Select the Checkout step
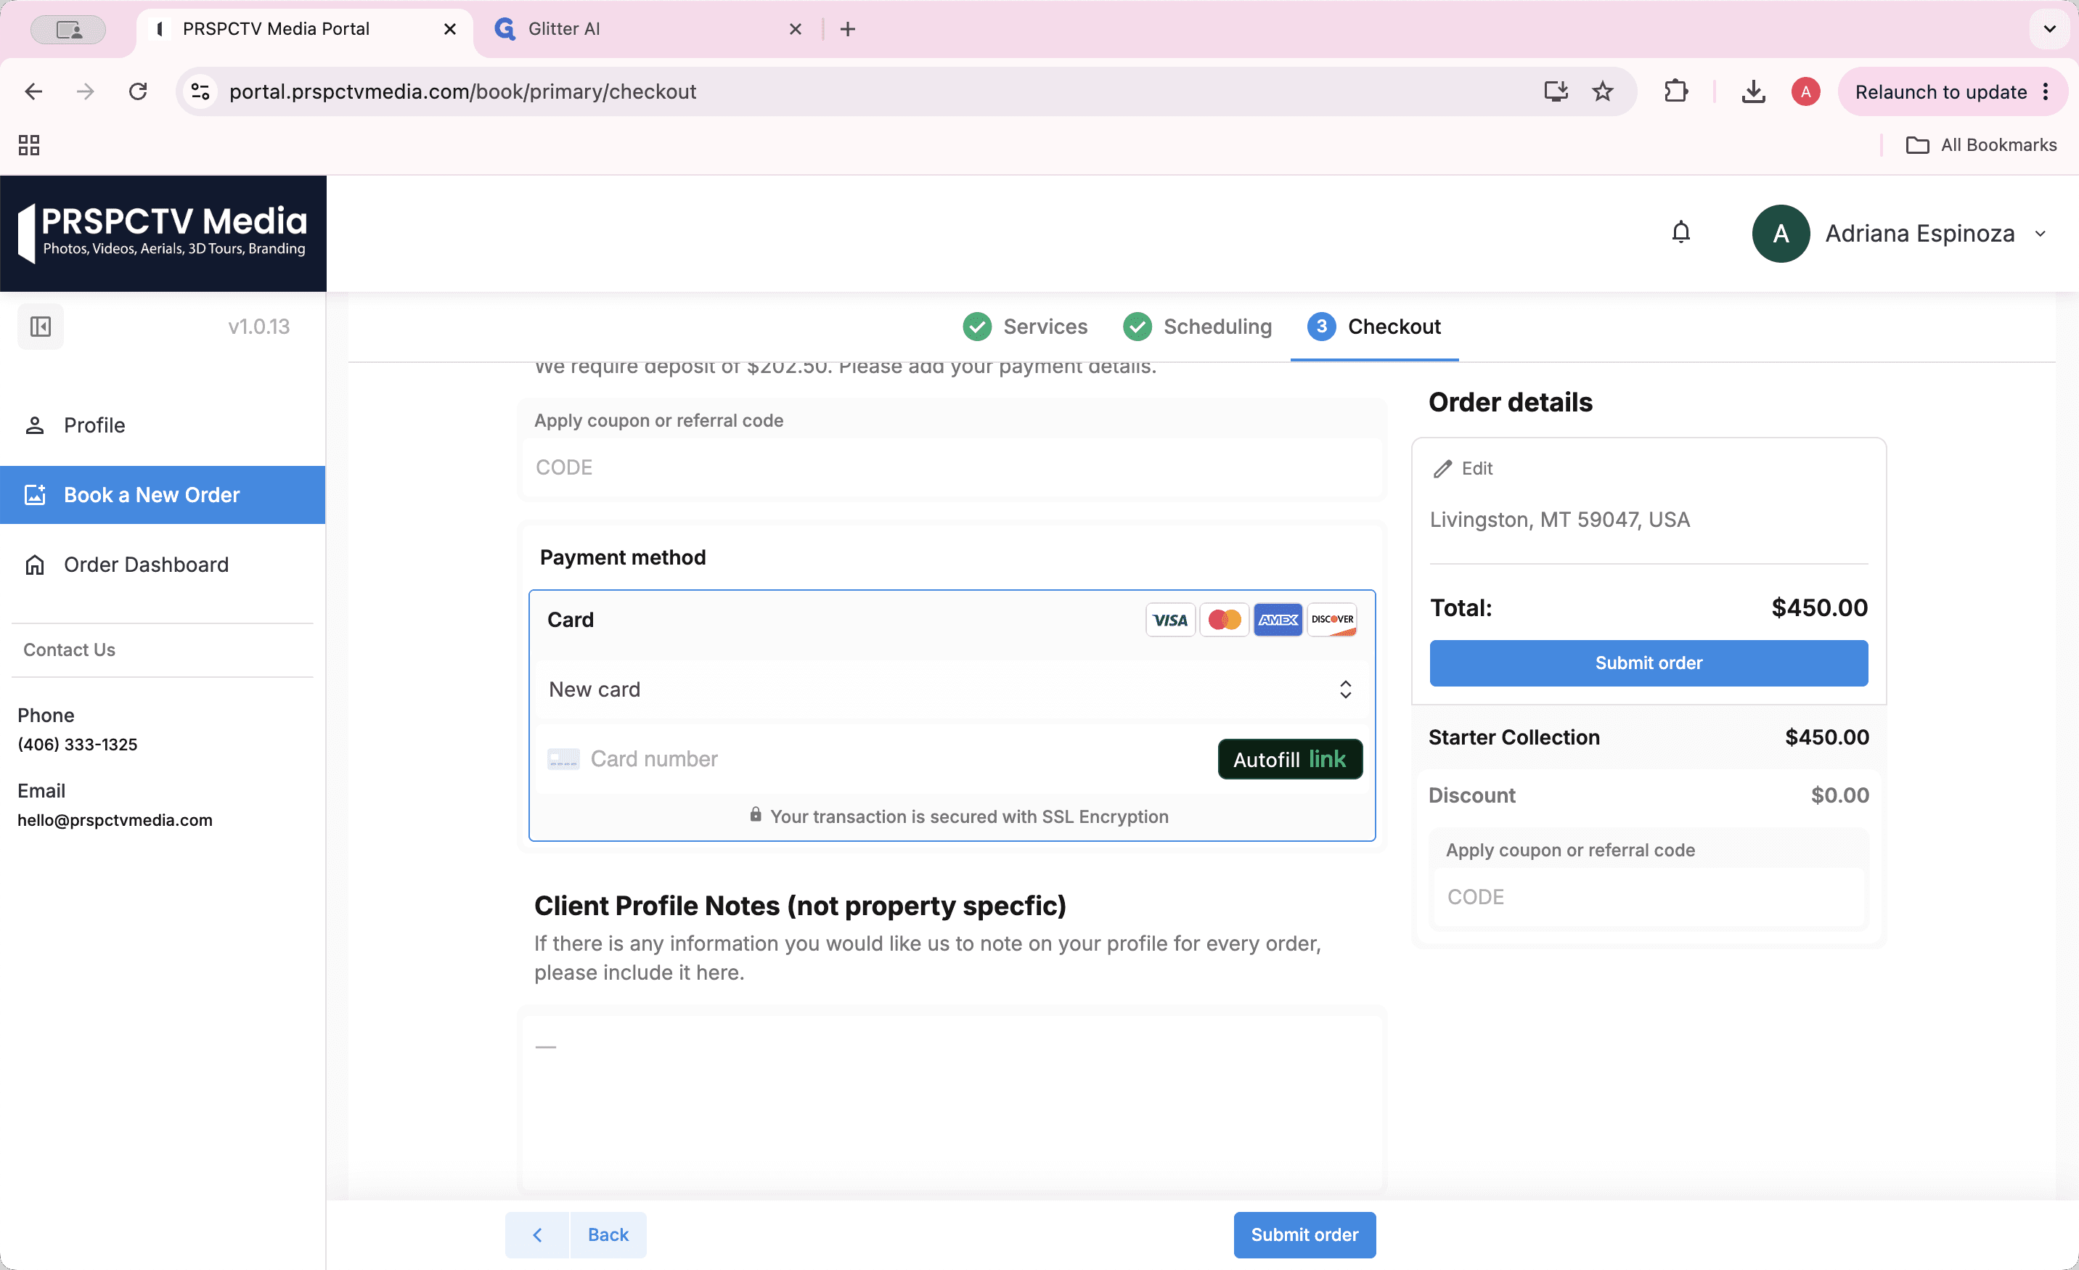Image resolution: width=2079 pixels, height=1270 pixels. point(1373,327)
